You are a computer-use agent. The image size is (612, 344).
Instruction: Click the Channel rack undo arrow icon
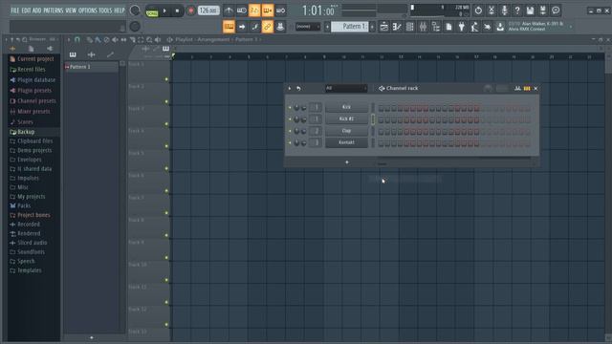[298, 89]
